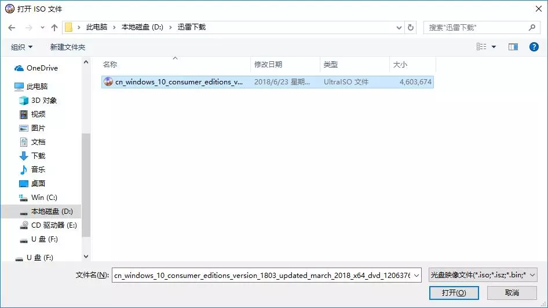
Task: Click the ISO file's disc icon
Action: pos(108,81)
